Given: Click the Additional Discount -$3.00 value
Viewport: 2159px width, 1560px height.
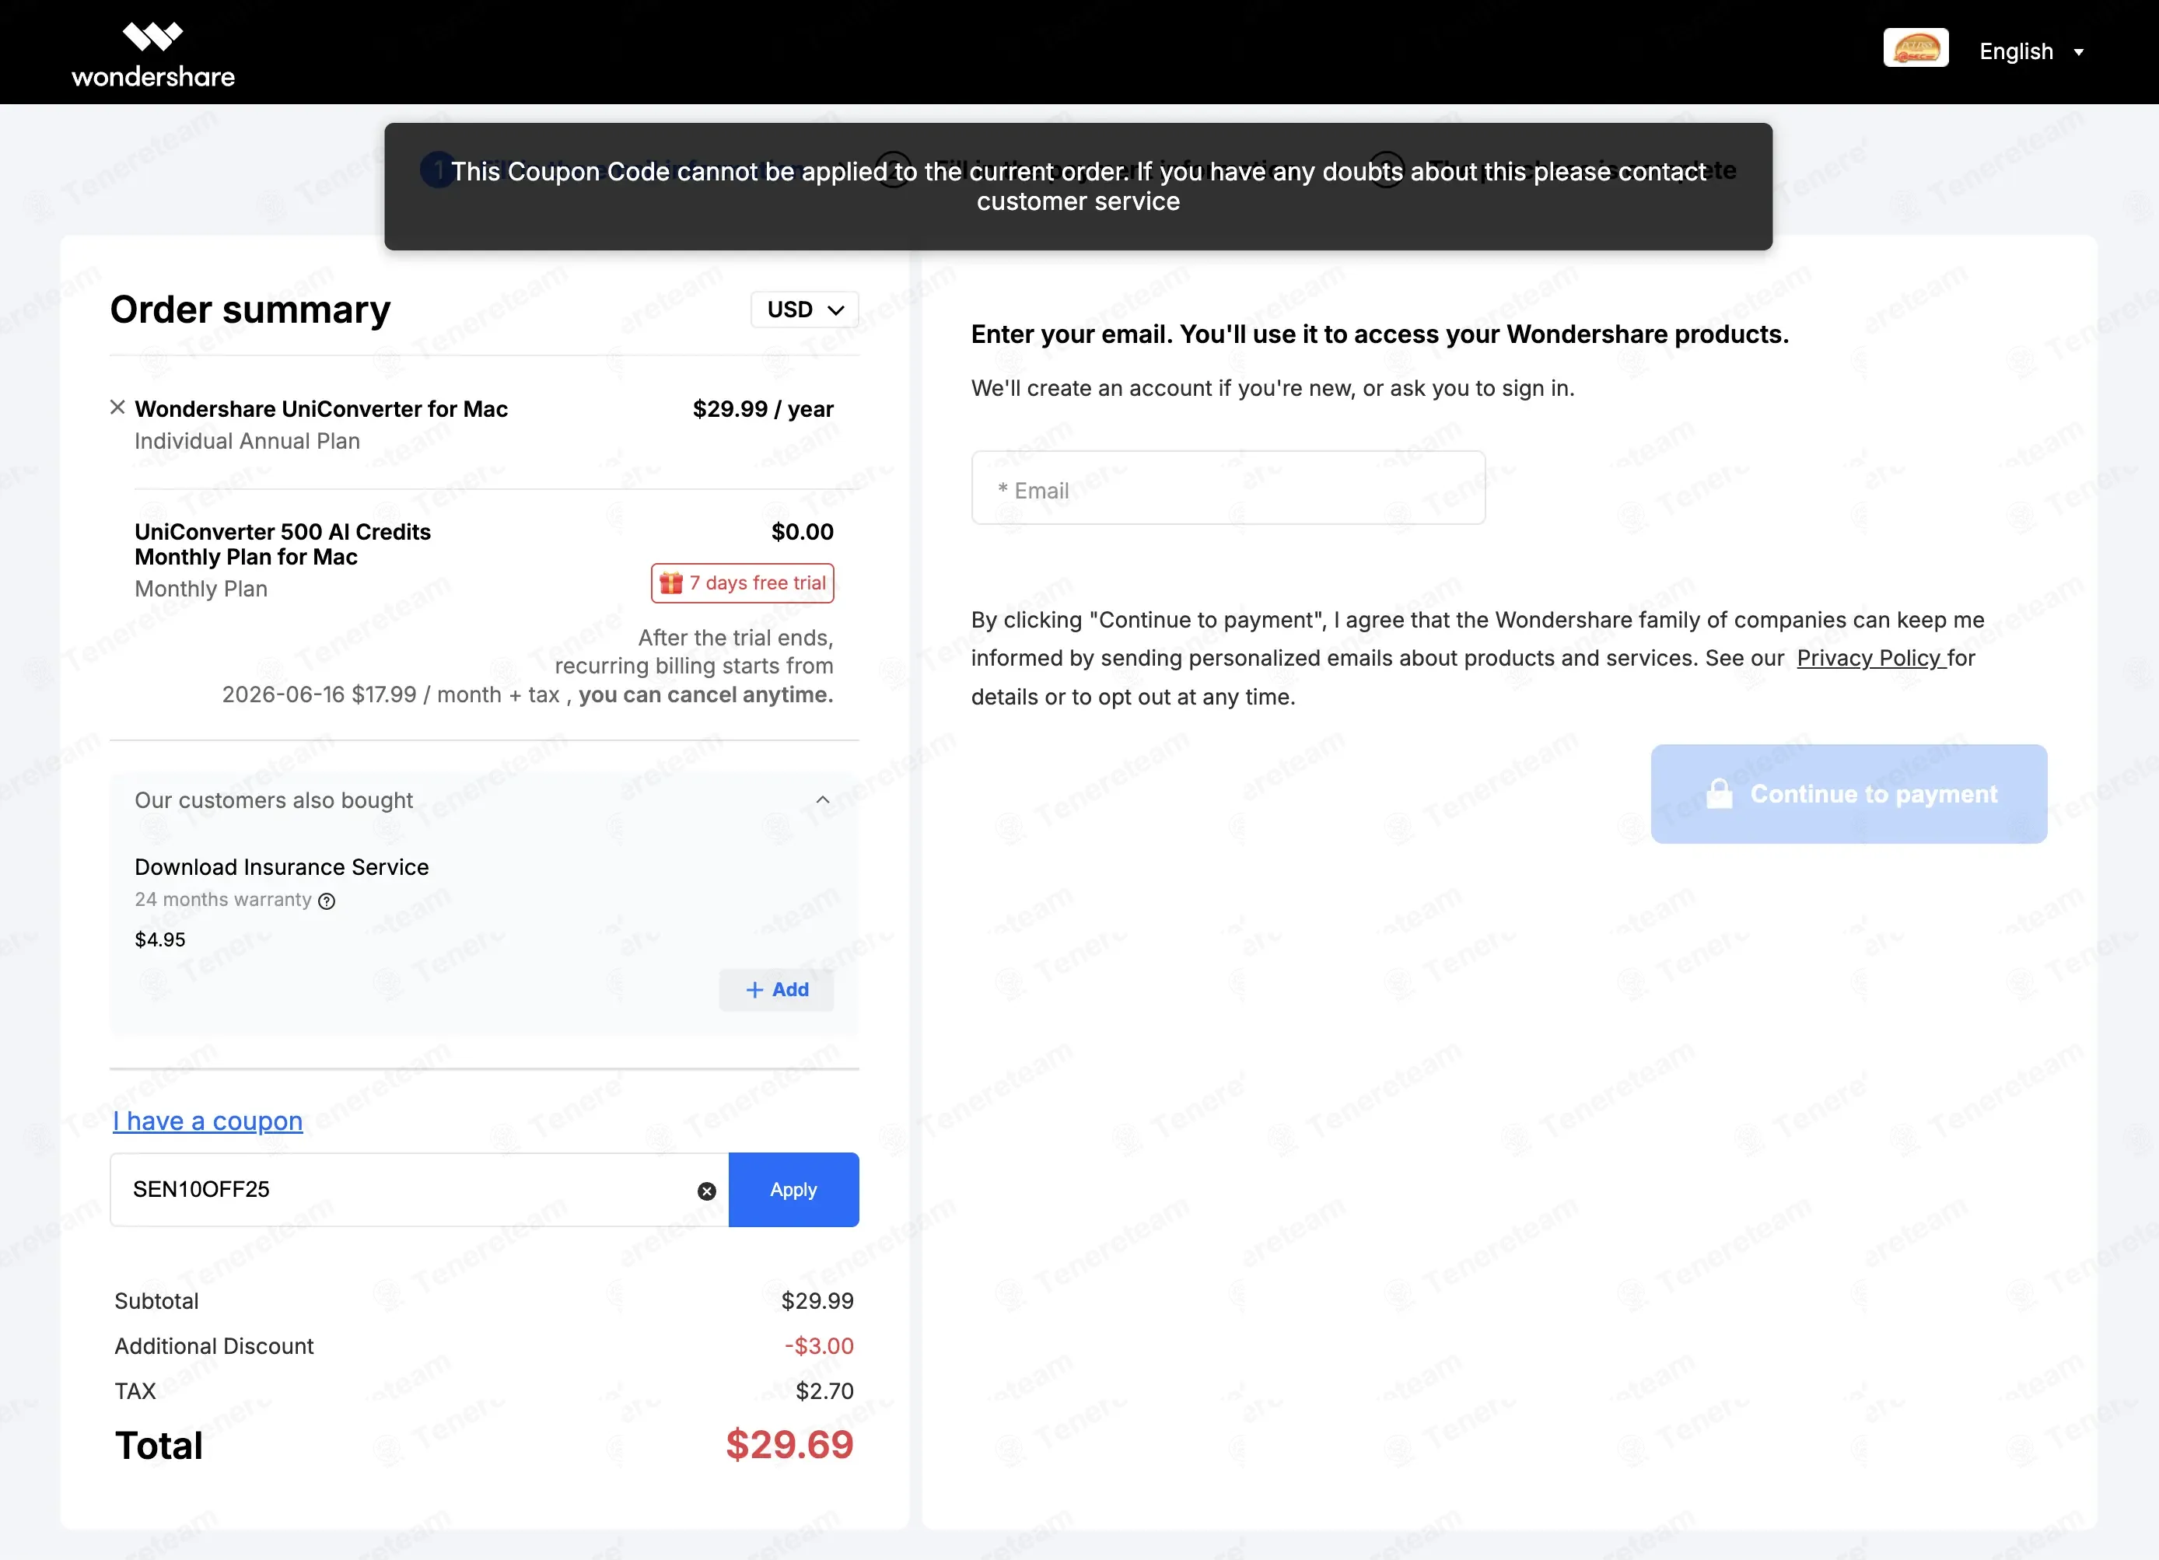Looking at the screenshot, I should (x=819, y=1346).
